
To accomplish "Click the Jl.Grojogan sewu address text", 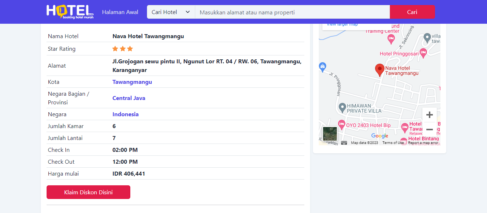I will [207, 65].
